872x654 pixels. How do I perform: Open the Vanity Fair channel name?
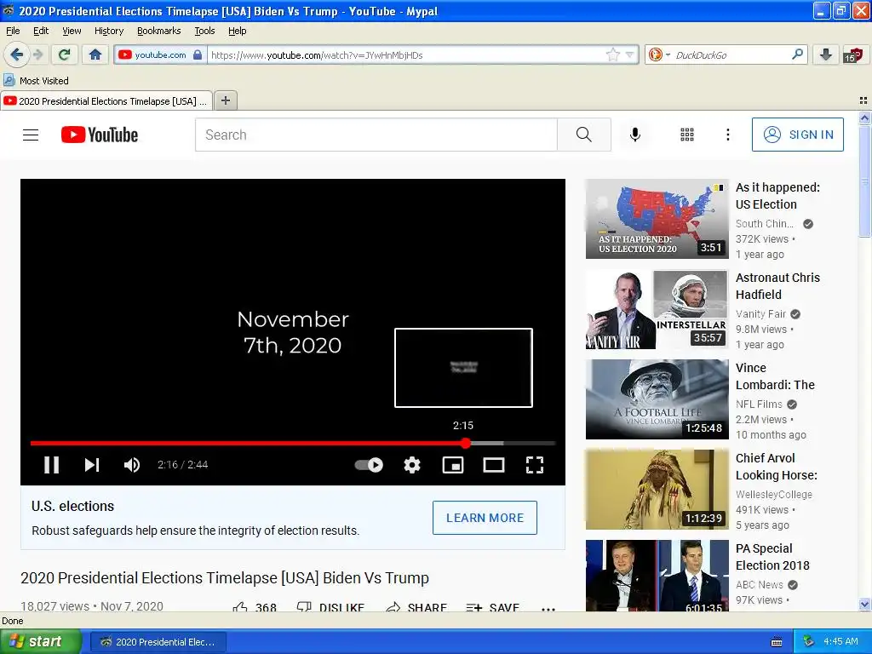point(760,313)
